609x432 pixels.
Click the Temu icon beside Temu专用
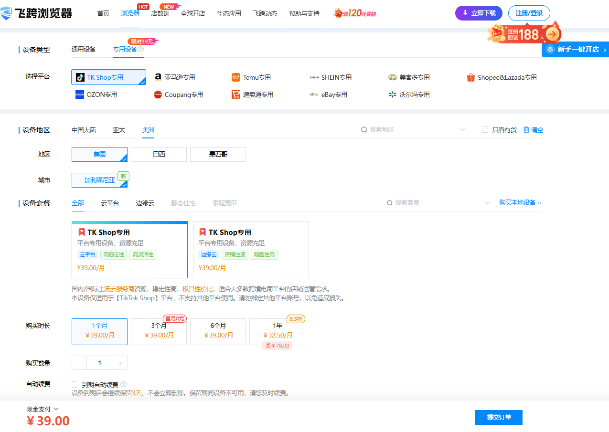tap(236, 77)
